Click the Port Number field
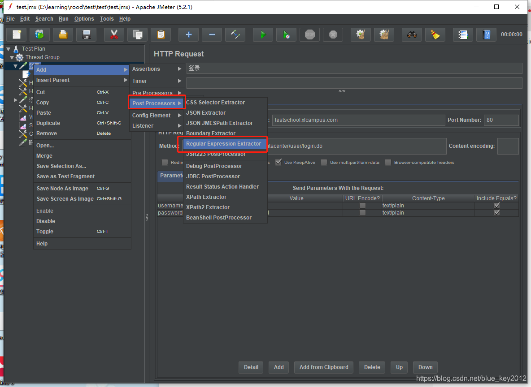This screenshot has height=387, width=531. pyautogui.click(x=501, y=120)
